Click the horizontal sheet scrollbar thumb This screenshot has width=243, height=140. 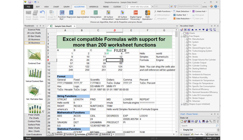click(x=120, y=135)
